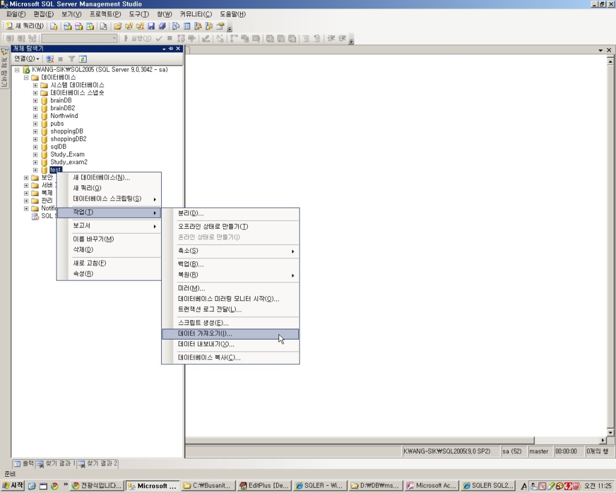Click the sqlDB database icon
The height and width of the screenshot is (493, 616).
[x=45, y=147]
